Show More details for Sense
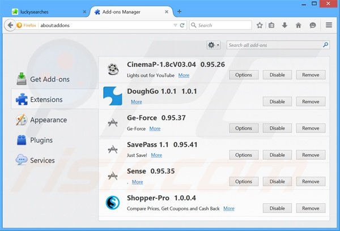 coord(138,182)
